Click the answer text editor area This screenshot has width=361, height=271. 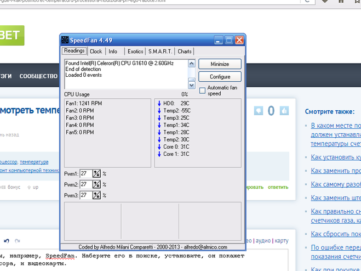[x=144, y=260]
